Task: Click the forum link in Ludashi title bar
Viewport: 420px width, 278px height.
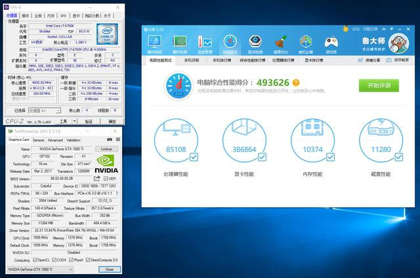Action: pos(356,29)
